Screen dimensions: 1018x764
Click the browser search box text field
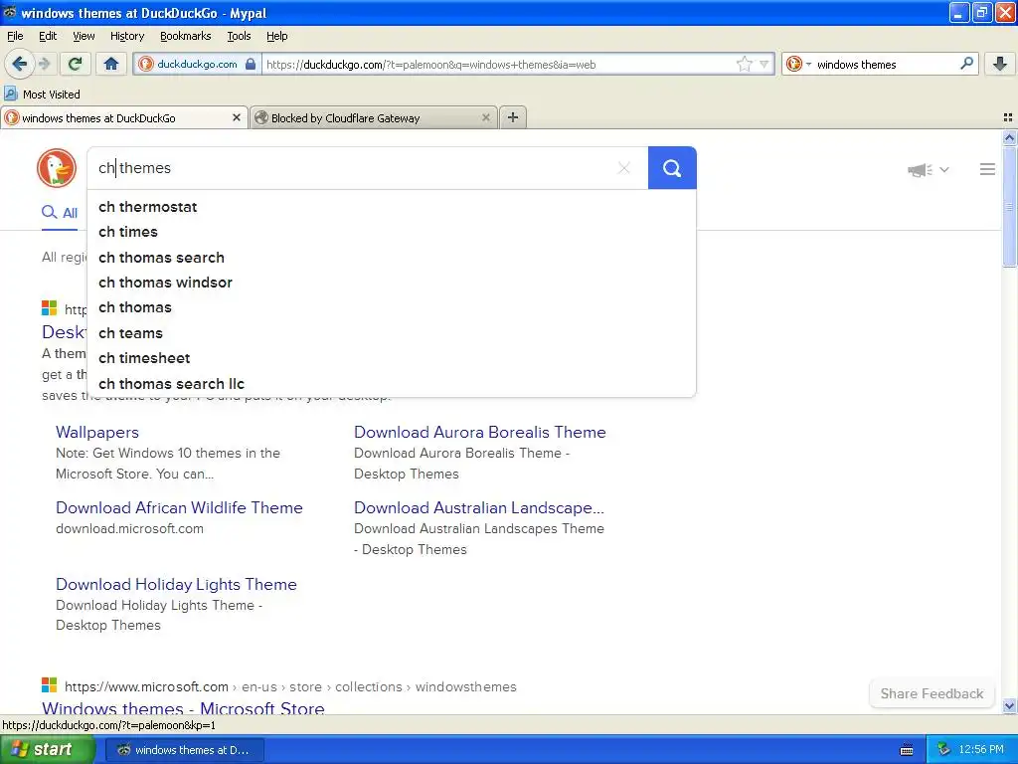click(886, 64)
